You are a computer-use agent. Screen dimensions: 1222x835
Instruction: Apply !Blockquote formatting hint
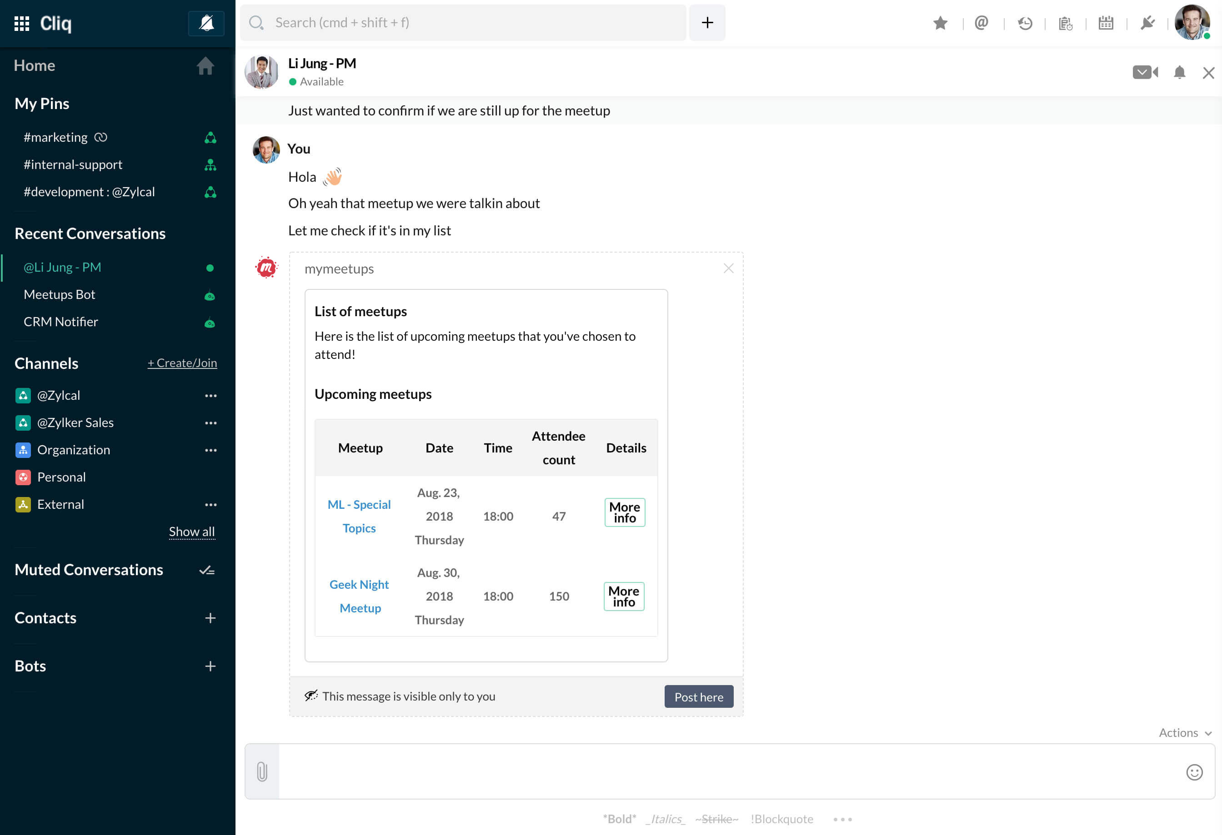click(782, 819)
